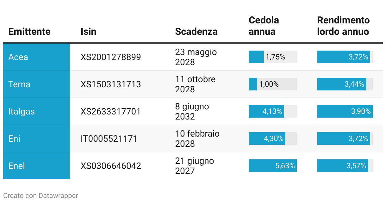Image resolution: width=386 pixels, height=203 pixels.
Task: Select the Enel issuer cell
Action: 37,166
